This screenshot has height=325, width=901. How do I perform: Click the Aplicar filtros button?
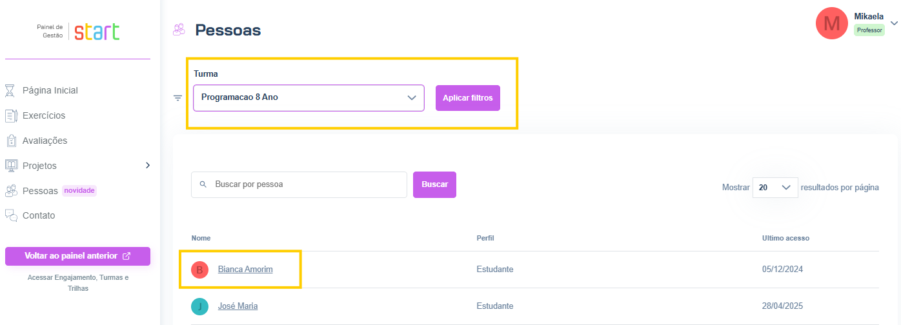[x=467, y=98]
